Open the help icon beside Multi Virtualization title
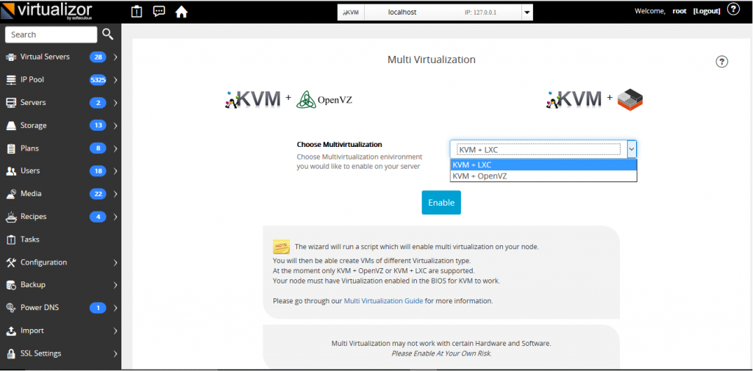The image size is (753, 371). (x=722, y=62)
